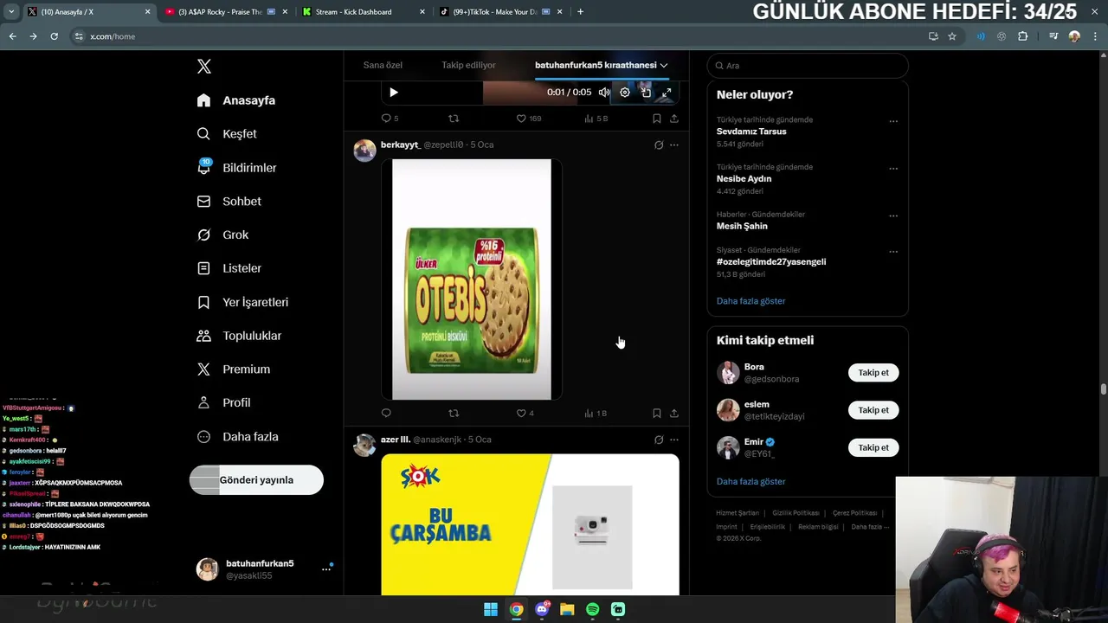The image size is (1108, 623).
Task: Open Grok action on berkayyt_ post
Action: (x=659, y=145)
